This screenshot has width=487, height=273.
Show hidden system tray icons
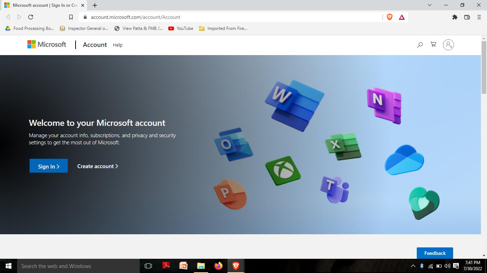[413, 266]
